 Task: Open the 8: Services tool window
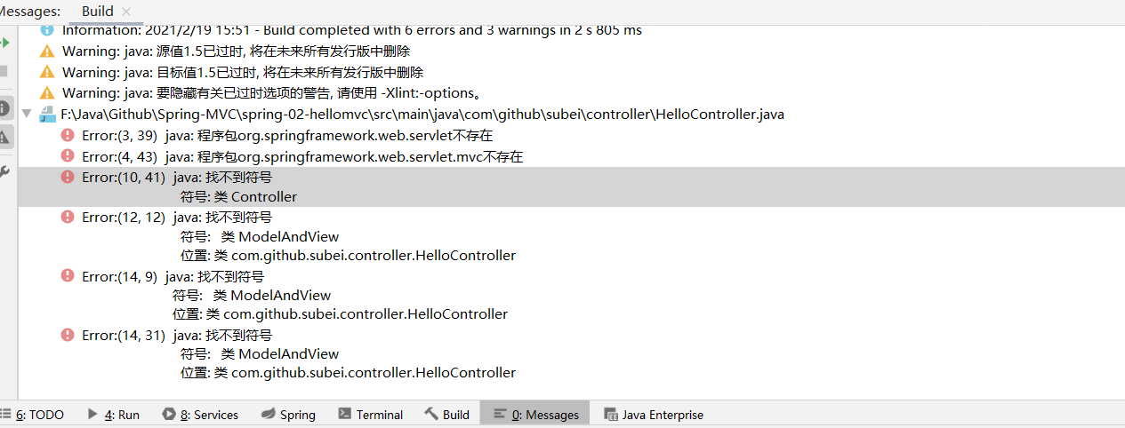(x=200, y=415)
